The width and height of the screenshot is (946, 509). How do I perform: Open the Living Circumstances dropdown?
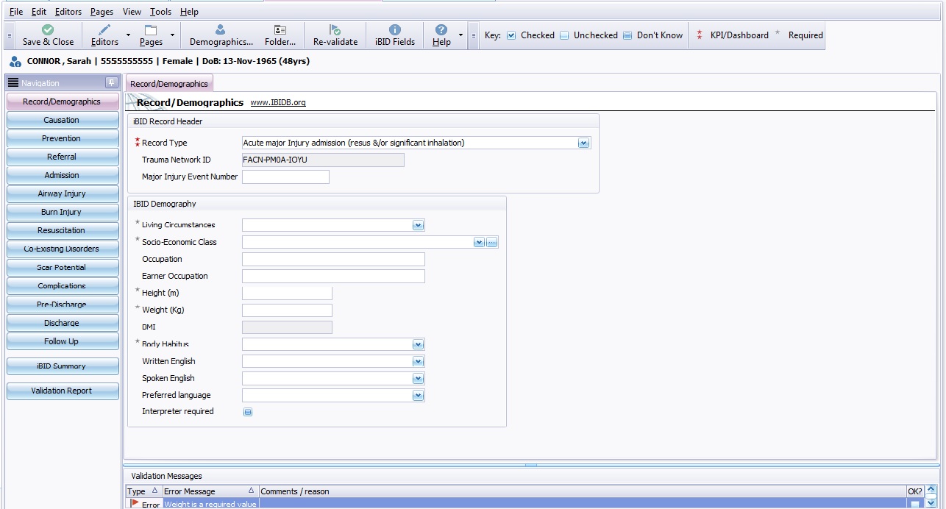click(x=418, y=225)
